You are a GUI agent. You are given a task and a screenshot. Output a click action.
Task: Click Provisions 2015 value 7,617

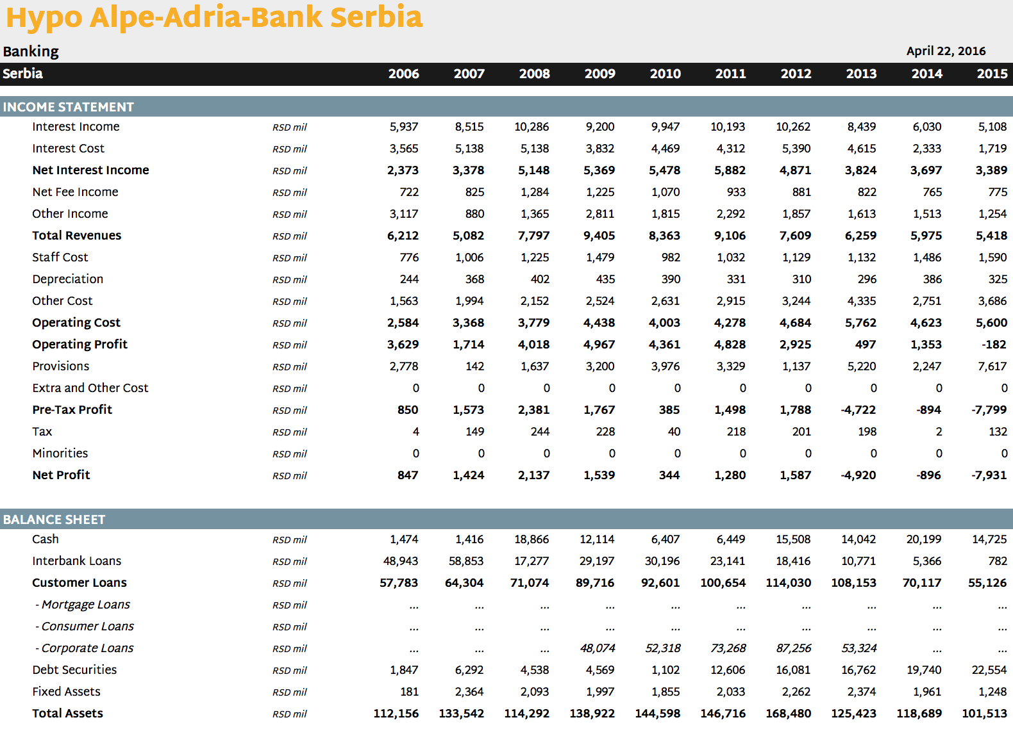click(x=992, y=366)
